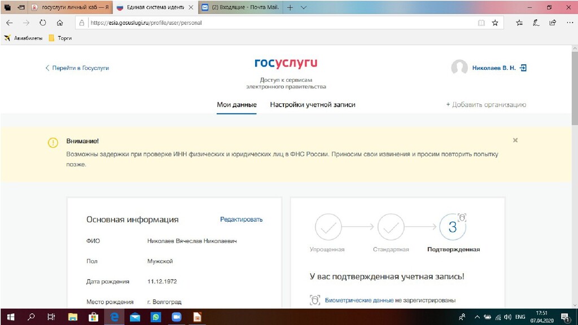578x325 pixels.
Task: Go back in browser history
Action: 10,23
